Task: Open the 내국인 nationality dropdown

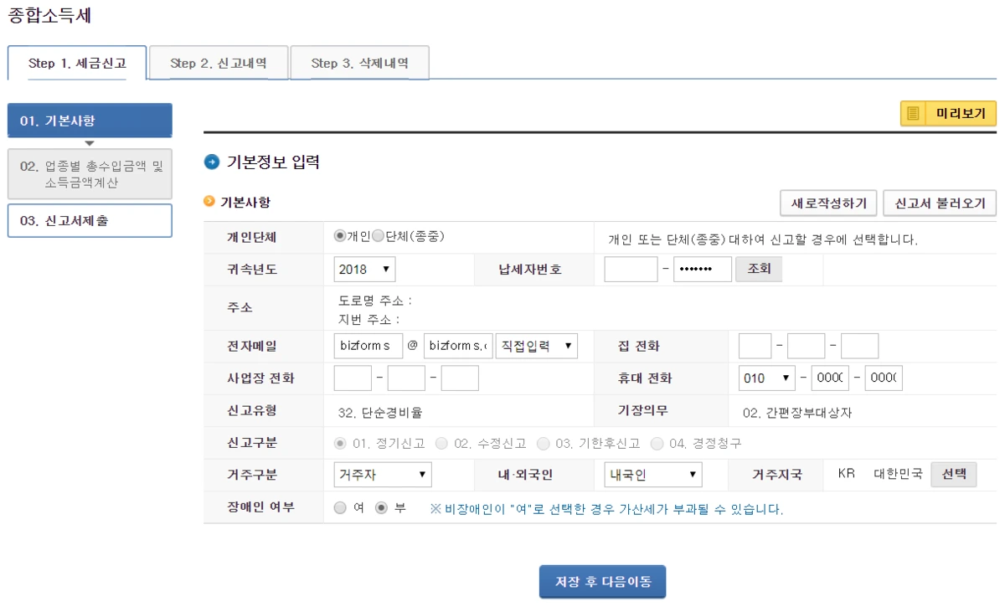Action: (652, 474)
